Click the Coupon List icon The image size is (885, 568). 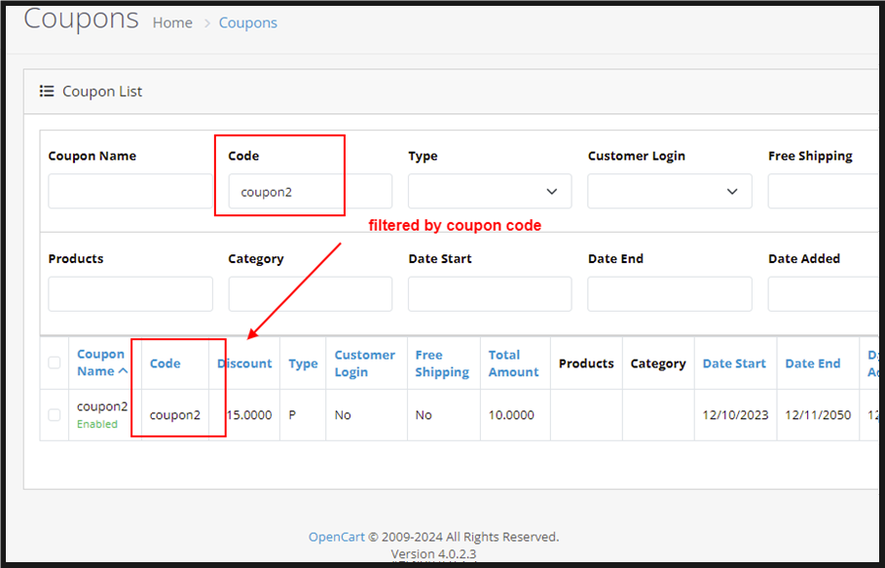47,92
